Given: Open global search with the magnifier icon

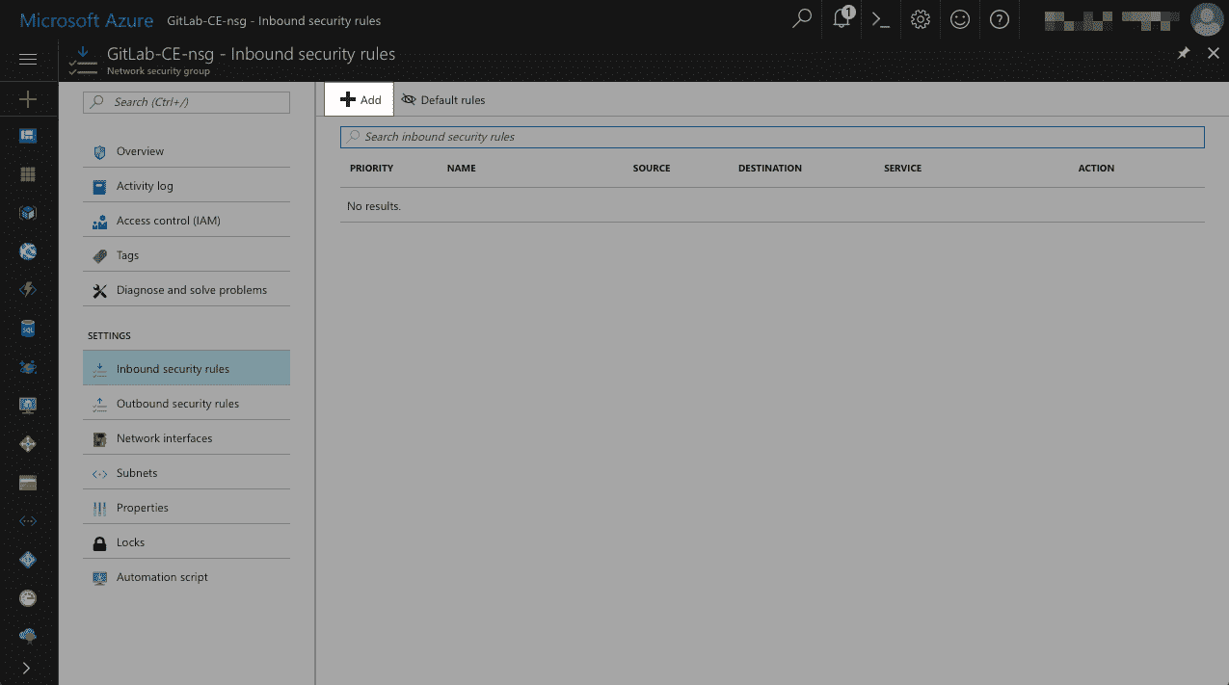Looking at the screenshot, I should click(x=801, y=19).
